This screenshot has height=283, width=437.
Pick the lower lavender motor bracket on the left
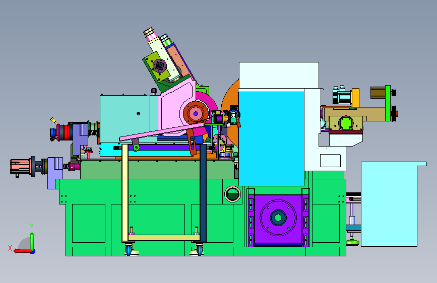point(54,173)
